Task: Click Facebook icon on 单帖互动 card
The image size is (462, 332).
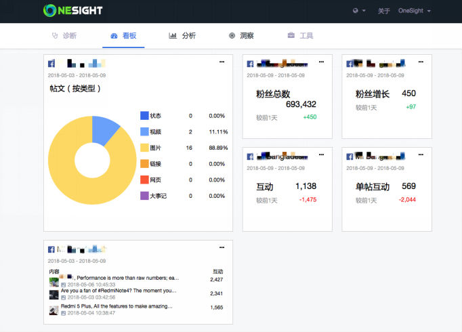Action: pos(350,157)
